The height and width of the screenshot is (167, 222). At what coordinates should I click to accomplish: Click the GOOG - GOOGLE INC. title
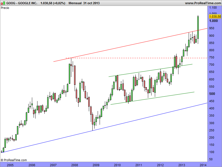22,3
